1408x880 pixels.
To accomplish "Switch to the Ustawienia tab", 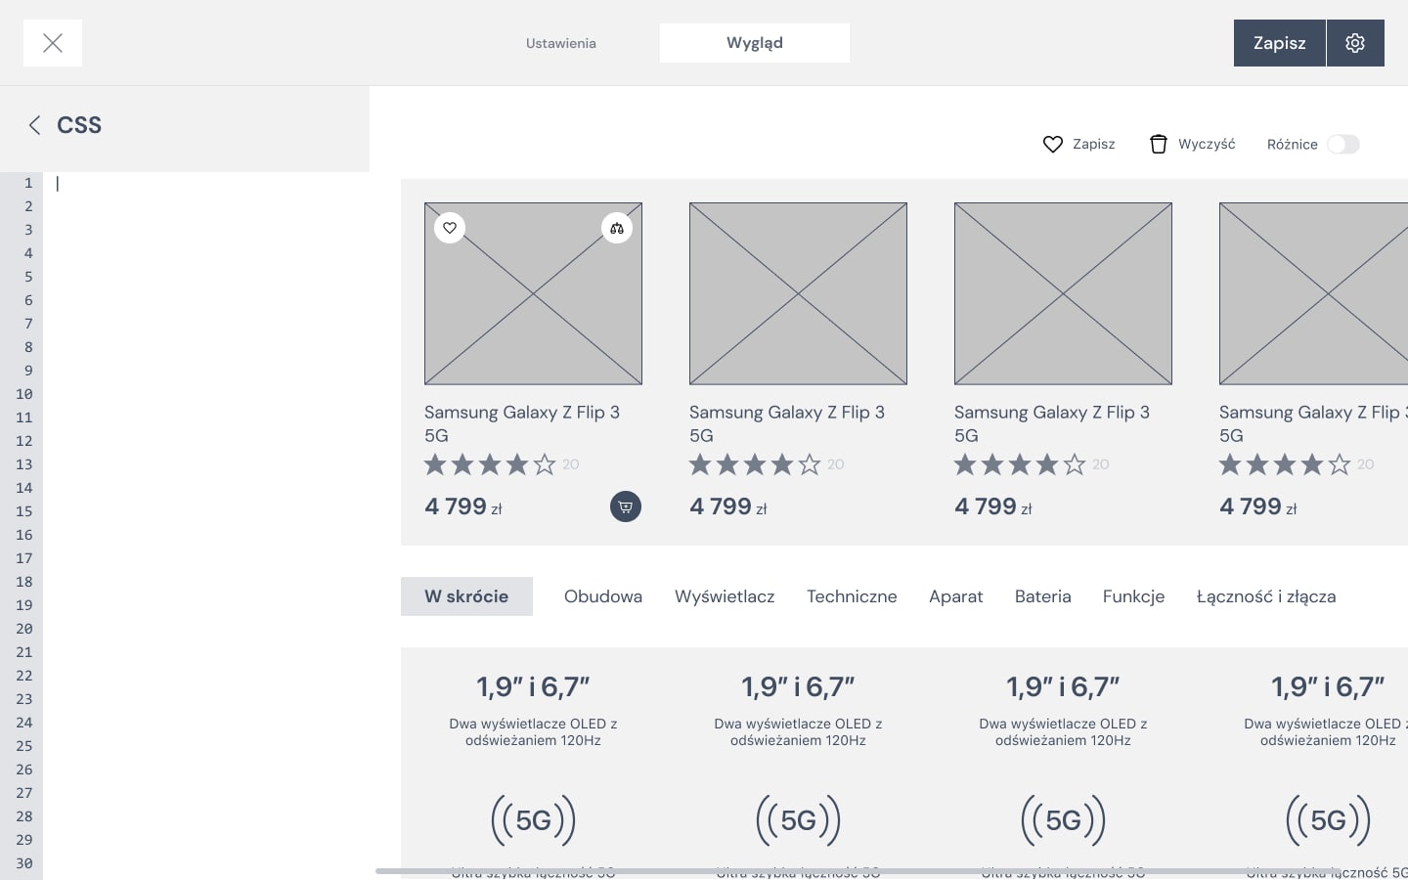I will (x=560, y=43).
